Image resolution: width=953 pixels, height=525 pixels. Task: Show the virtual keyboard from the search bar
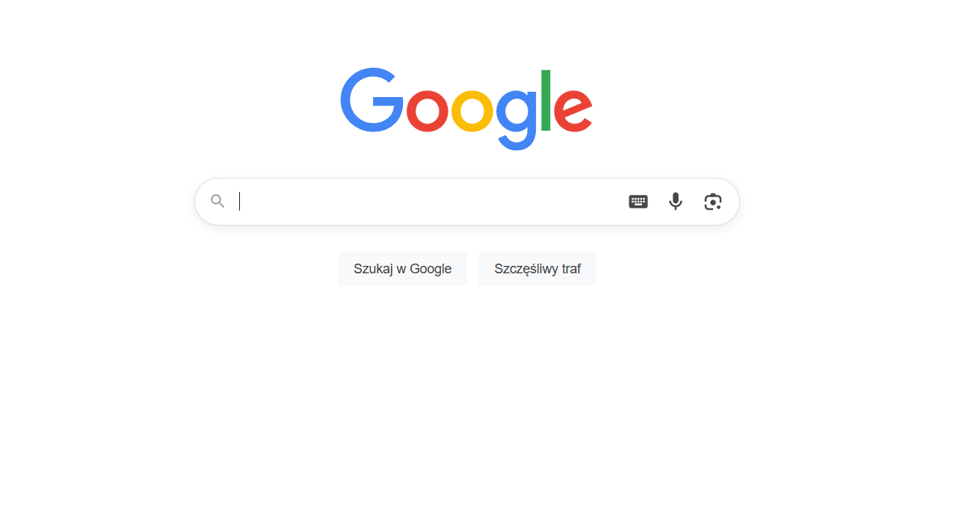tap(638, 202)
